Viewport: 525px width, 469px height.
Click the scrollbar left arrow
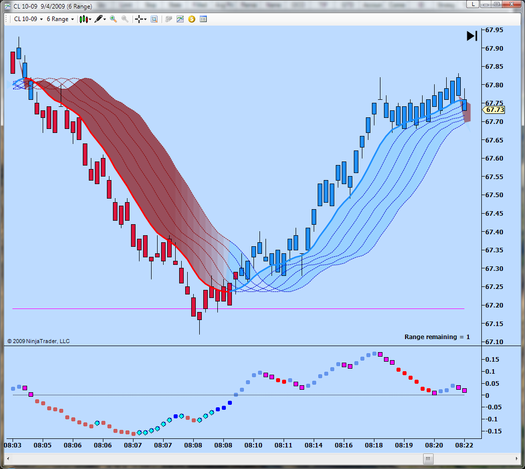(x=8, y=459)
